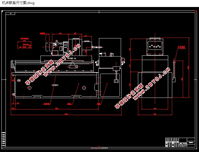Select the 1CC831 label on the machine bed

55,85
